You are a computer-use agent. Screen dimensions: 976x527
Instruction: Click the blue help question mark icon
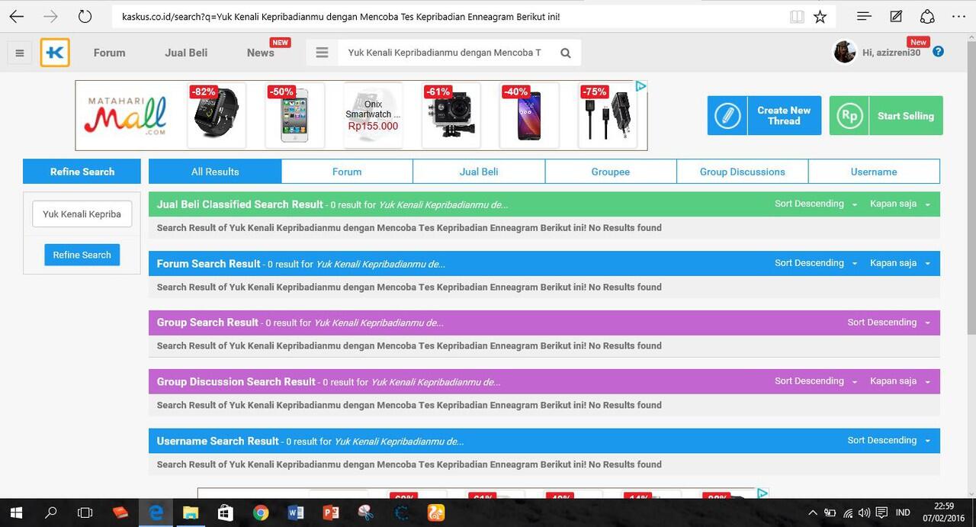tap(938, 52)
